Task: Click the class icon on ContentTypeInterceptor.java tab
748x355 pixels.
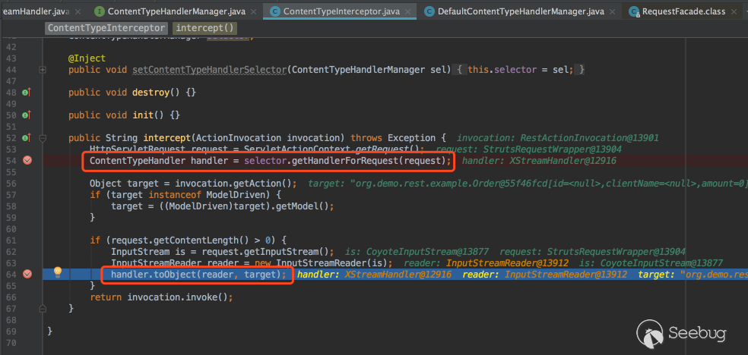Action: tap(275, 11)
